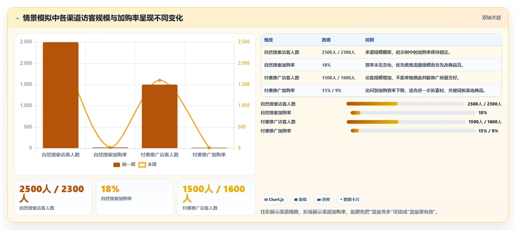The image size is (516, 230).
Task: Click the x-axis label 自然搜索访客人数
Action: [x=61, y=155]
